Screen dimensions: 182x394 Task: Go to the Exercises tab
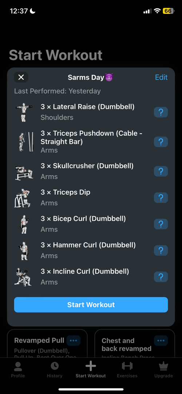point(127,370)
